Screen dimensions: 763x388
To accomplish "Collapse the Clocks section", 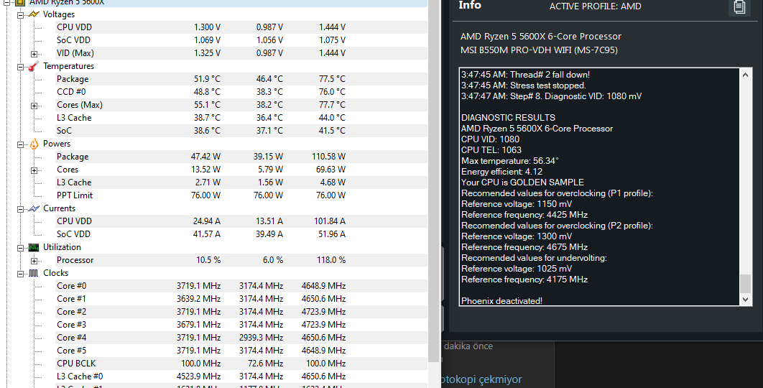I will coord(20,274).
